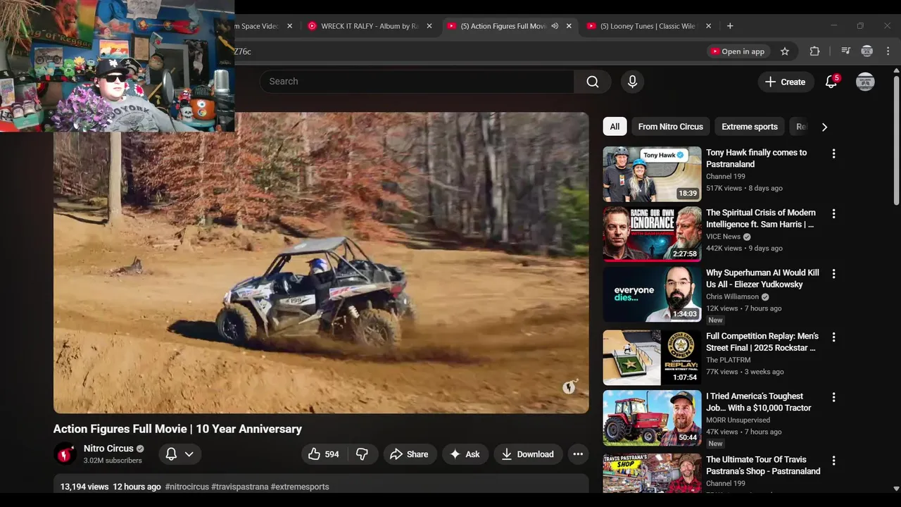Viewport: 901px width, 507px height.
Task: Filter by From Nitro Circus chip
Action: tap(670, 127)
